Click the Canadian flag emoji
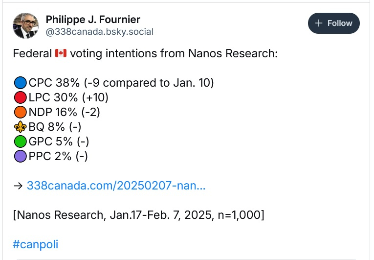Viewport: 374px width, 260px height. click(x=60, y=53)
